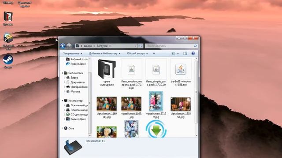The width and height of the screenshot is (282, 158).
Task: Open the Изображения library
Action: [77, 87]
